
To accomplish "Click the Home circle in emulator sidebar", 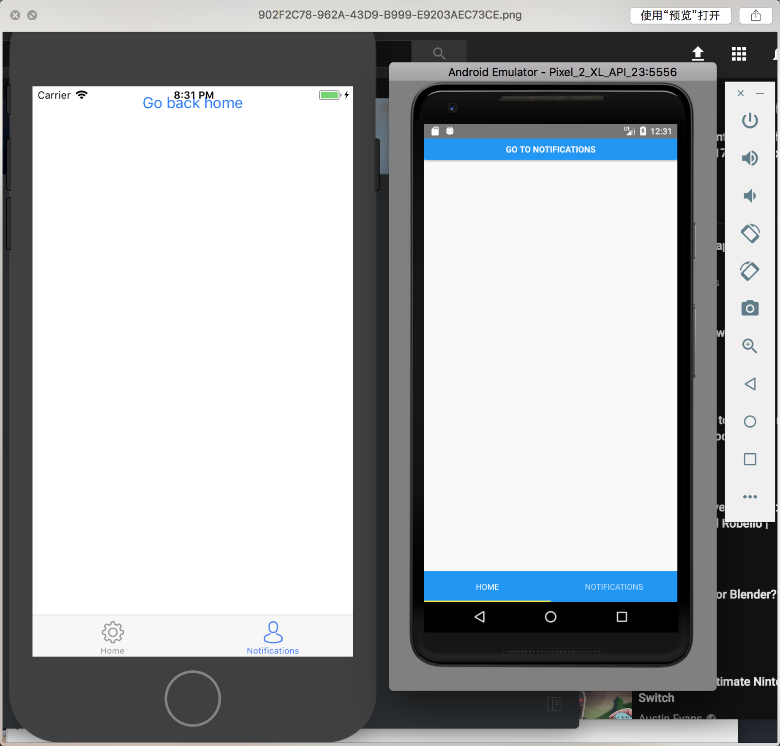I will [750, 421].
